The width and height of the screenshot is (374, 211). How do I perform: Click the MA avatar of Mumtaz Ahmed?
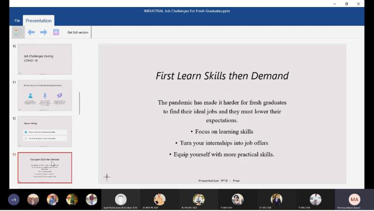click(354, 199)
